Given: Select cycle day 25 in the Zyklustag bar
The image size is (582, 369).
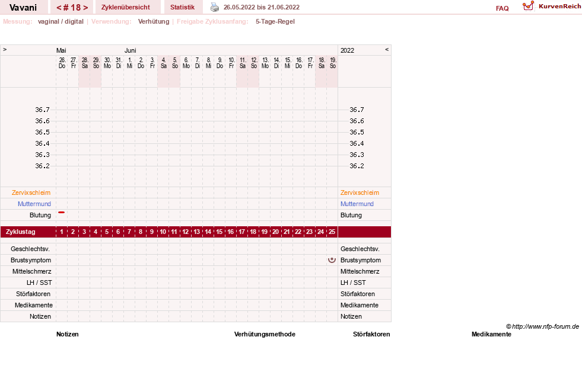Looking at the screenshot, I should [x=332, y=232].
